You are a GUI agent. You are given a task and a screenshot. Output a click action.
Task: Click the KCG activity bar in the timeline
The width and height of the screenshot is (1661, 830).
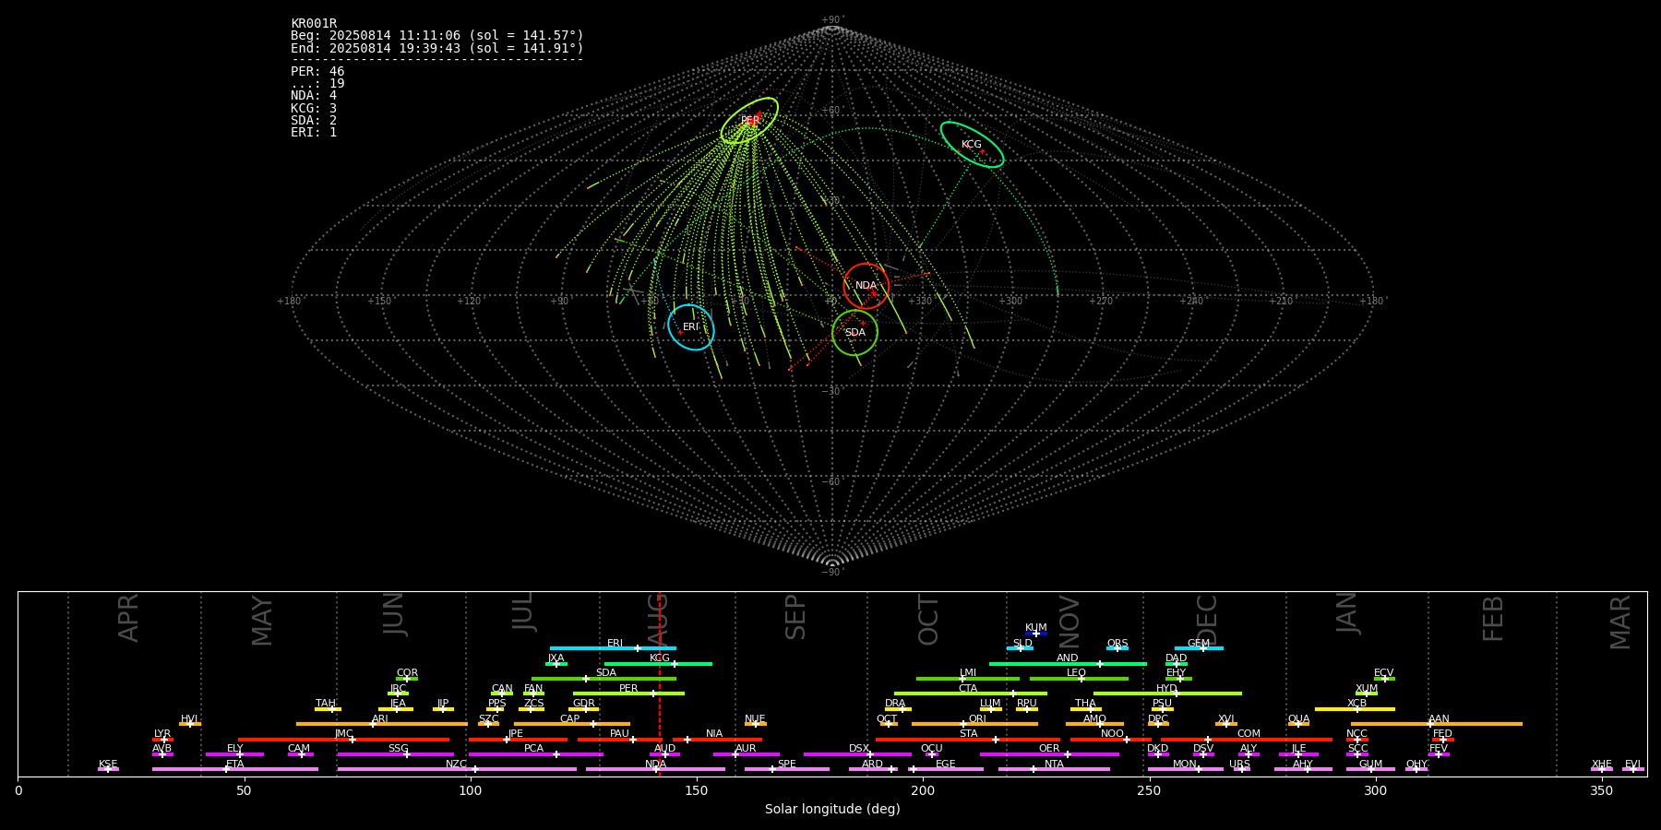pyautogui.click(x=658, y=664)
